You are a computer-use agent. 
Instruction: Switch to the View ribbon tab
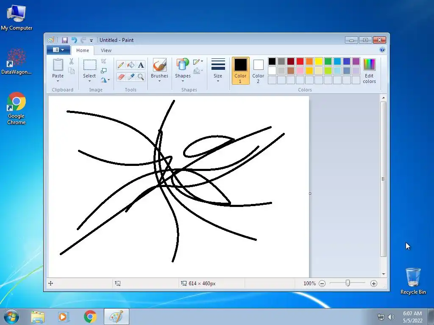click(x=106, y=50)
